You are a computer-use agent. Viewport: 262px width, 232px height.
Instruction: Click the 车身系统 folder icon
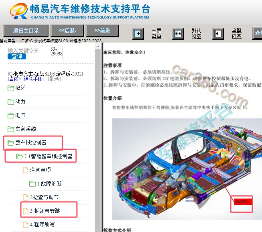(x=11, y=129)
